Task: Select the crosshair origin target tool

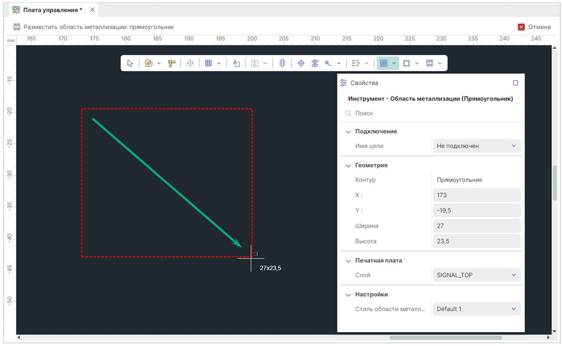Action: pyautogui.click(x=301, y=63)
